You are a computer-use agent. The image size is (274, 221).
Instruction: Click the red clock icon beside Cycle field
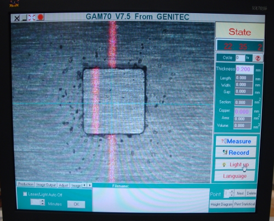(258, 59)
